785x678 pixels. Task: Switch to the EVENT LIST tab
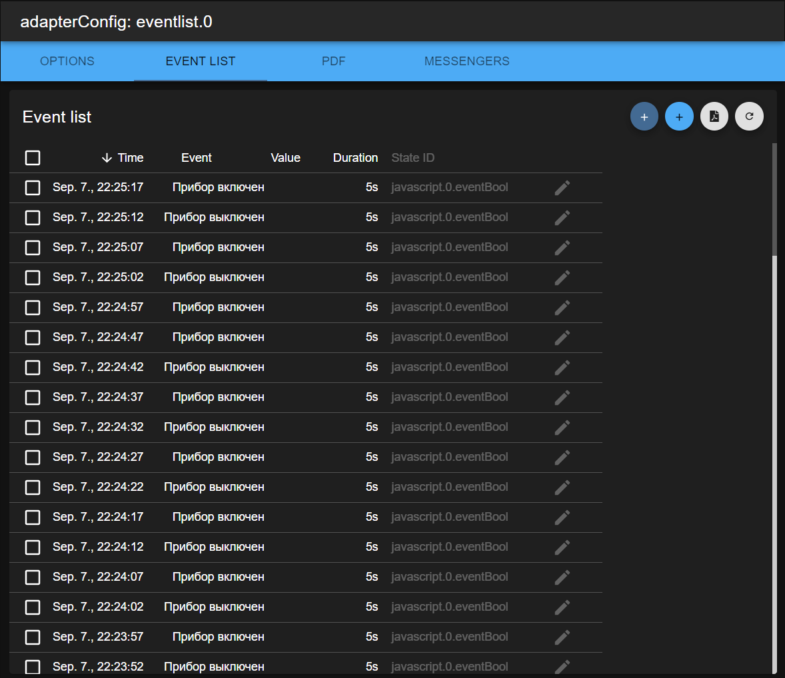tap(201, 61)
